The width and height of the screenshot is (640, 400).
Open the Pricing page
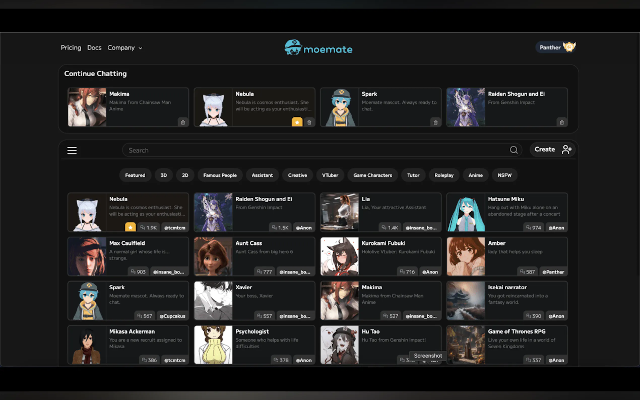71,48
